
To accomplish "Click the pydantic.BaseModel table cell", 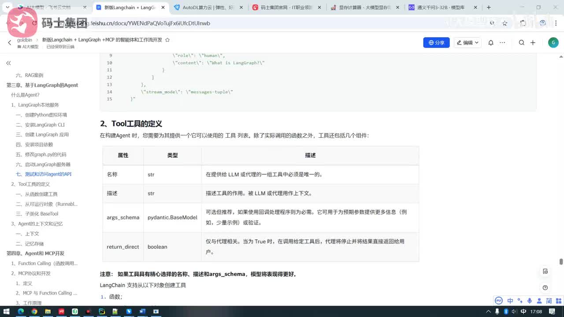I will click(172, 217).
